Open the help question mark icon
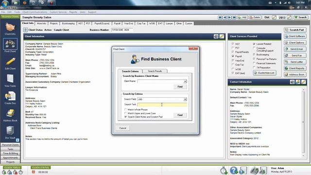 tap(234, 171)
